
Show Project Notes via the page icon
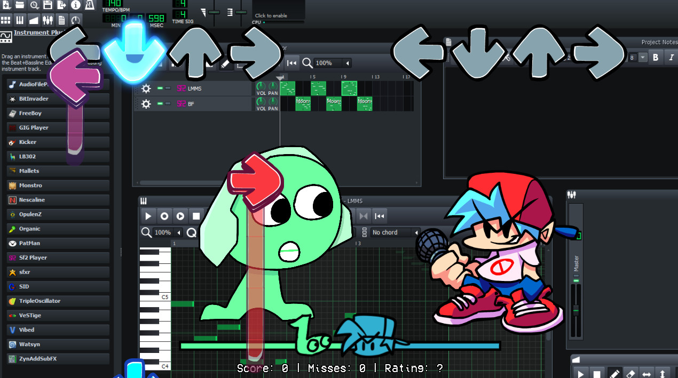tap(61, 20)
